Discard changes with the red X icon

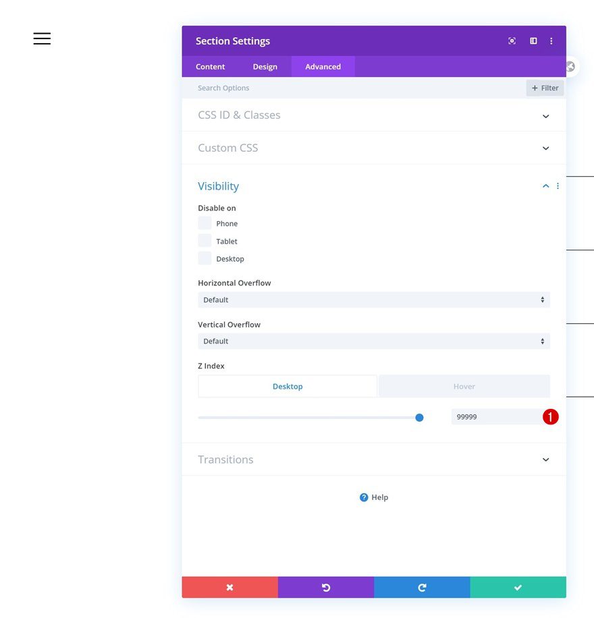(230, 587)
